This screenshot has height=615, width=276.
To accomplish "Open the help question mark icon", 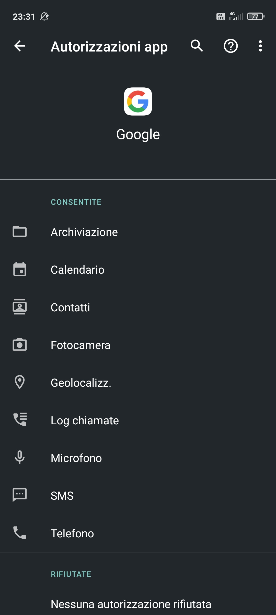I will [231, 46].
